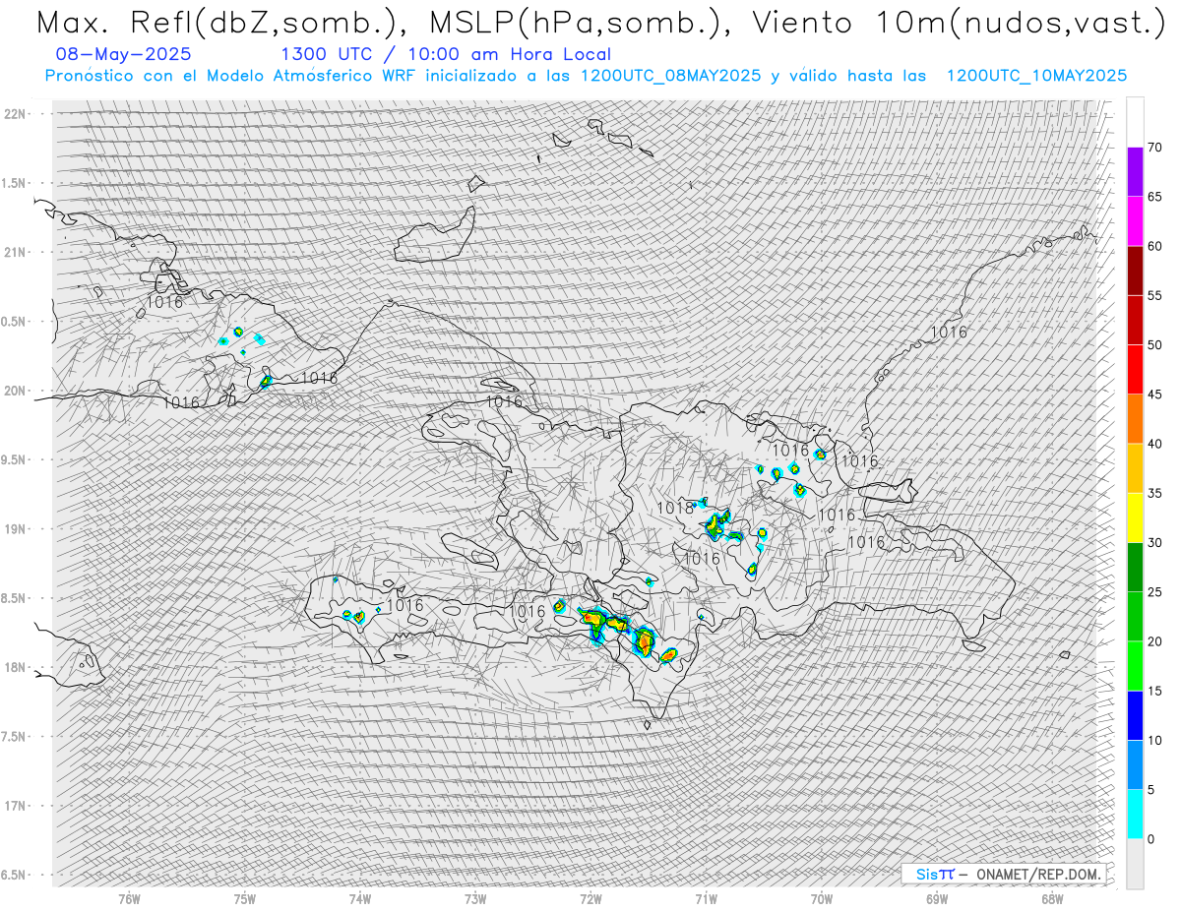Click the '20N' latitude axis label
The height and width of the screenshot is (912, 1181).
14,391
